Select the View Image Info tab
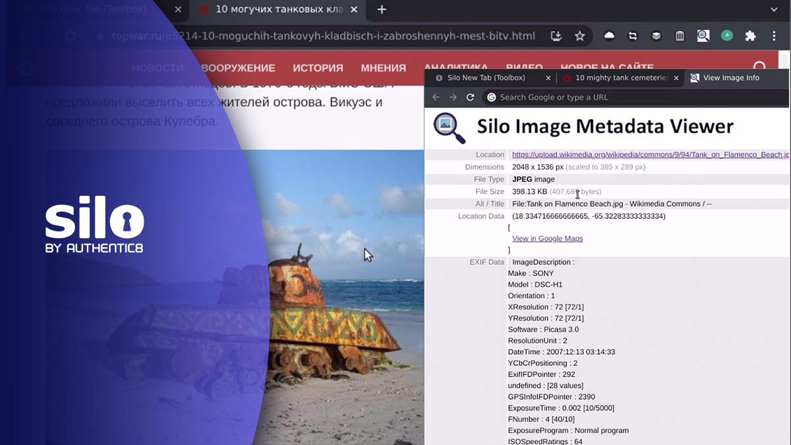This screenshot has width=791, height=445. click(x=730, y=78)
